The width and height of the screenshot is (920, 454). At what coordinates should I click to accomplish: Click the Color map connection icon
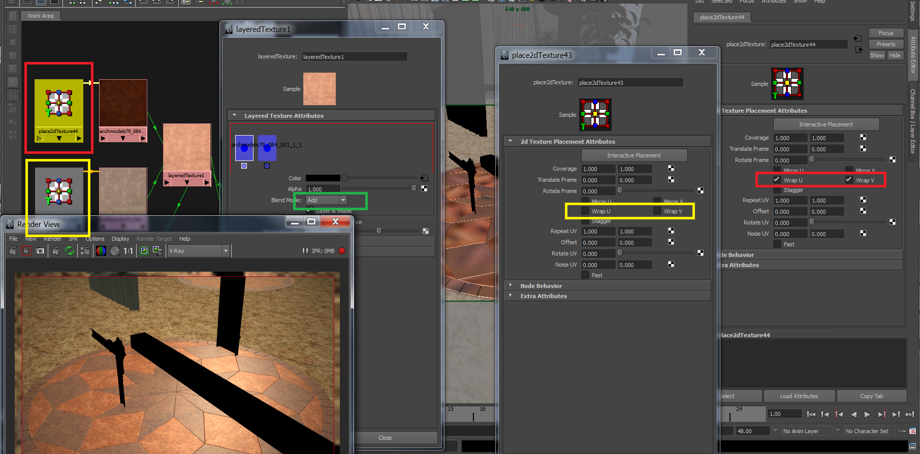point(424,178)
